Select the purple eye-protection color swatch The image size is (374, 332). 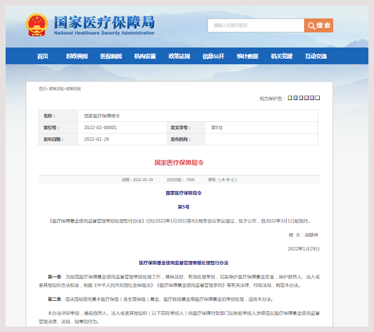pyautogui.click(x=312, y=98)
